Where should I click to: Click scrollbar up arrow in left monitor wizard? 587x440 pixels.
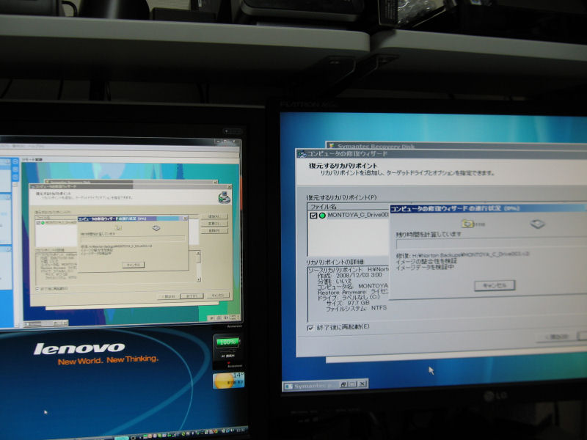198,253
